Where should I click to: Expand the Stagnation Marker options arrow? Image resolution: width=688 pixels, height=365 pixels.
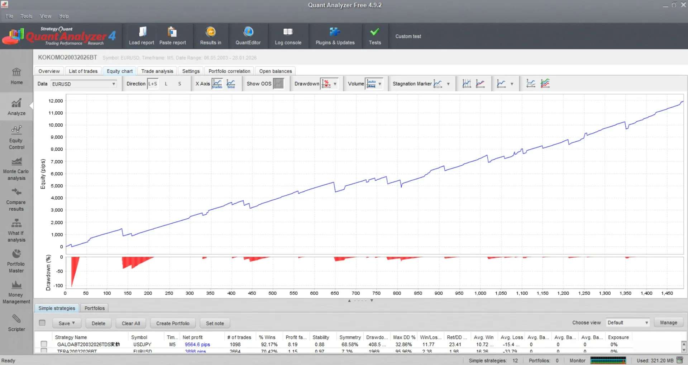click(x=448, y=84)
